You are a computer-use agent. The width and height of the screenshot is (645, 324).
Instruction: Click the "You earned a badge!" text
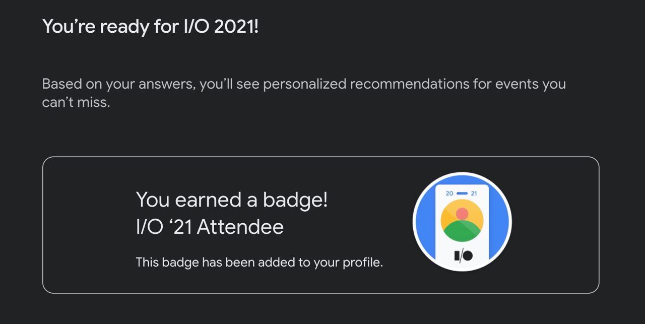[232, 200]
